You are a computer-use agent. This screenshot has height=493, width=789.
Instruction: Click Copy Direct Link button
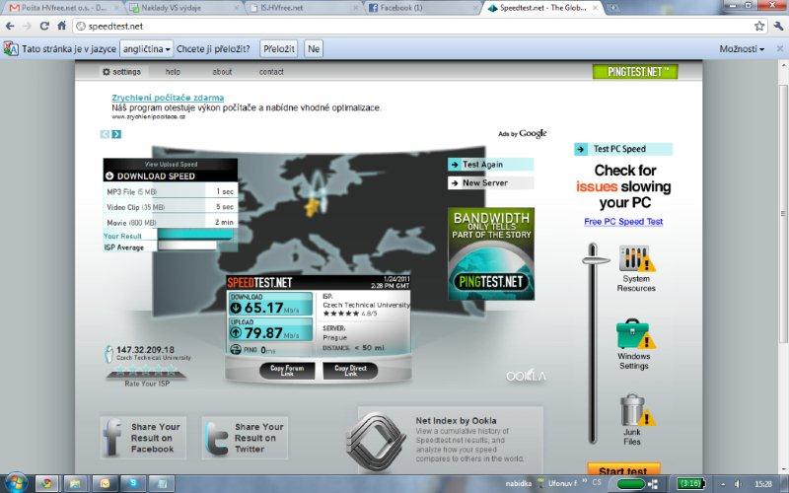[x=350, y=371]
